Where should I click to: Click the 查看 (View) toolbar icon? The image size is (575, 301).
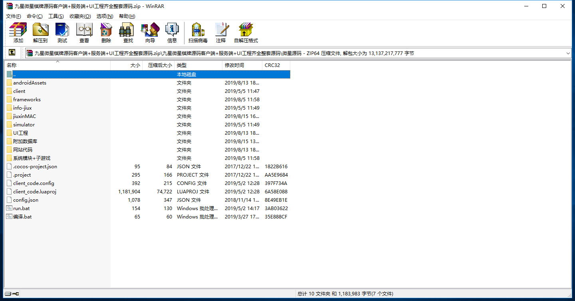click(84, 32)
